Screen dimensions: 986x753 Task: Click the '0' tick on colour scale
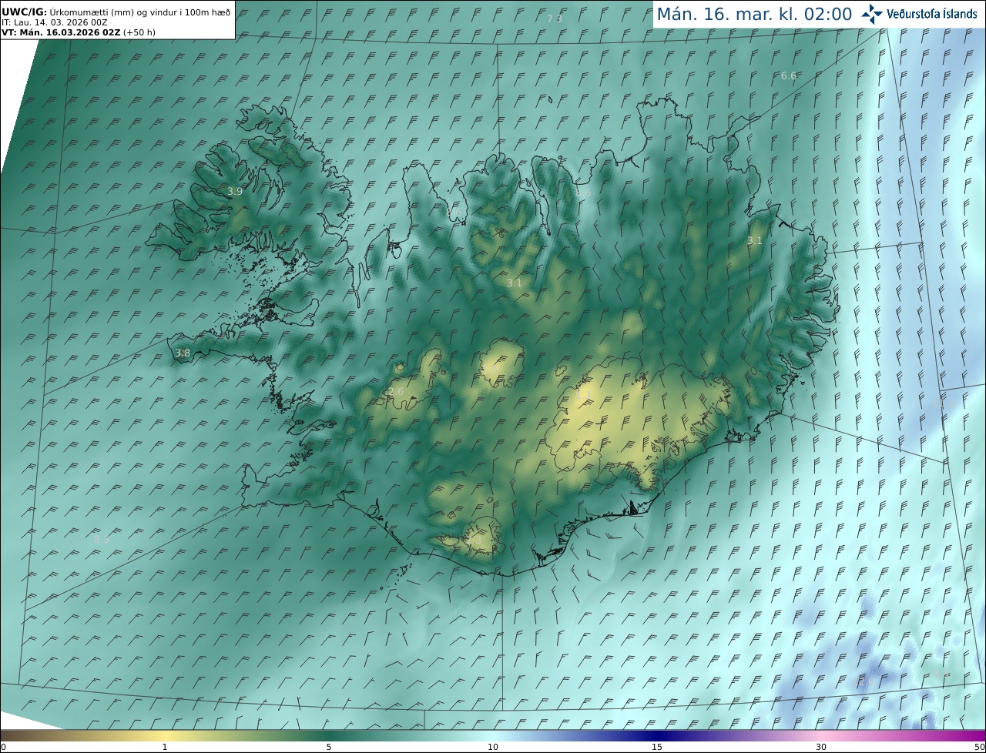[3, 747]
